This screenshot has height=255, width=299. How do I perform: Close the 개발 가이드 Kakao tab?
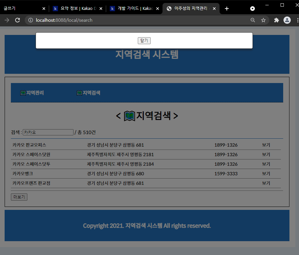click(x=158, y=9)
